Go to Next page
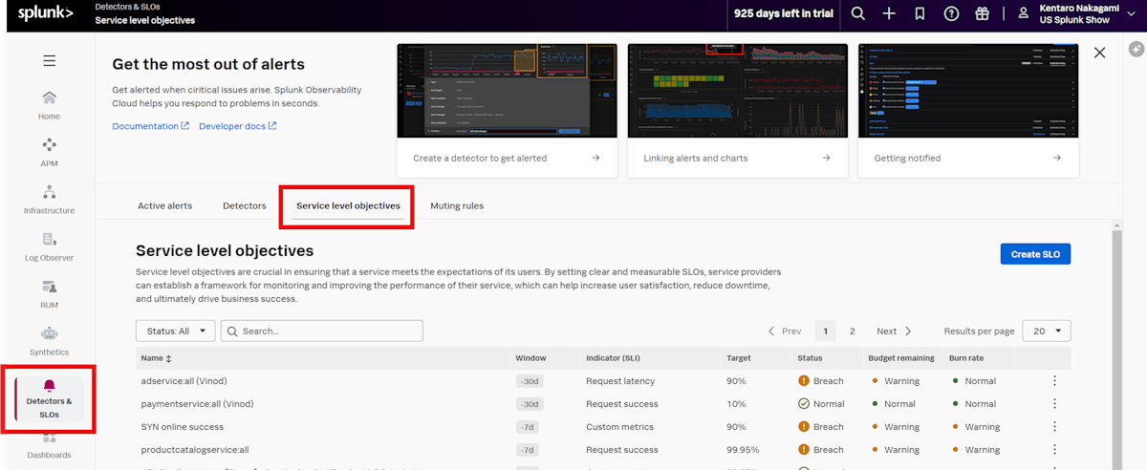This screenshot has height=470, width=1147. (x=895, y=331)
